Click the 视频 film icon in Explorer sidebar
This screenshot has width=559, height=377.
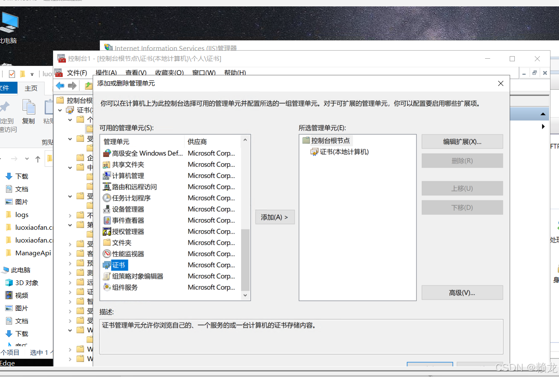[x=9, y=295]
